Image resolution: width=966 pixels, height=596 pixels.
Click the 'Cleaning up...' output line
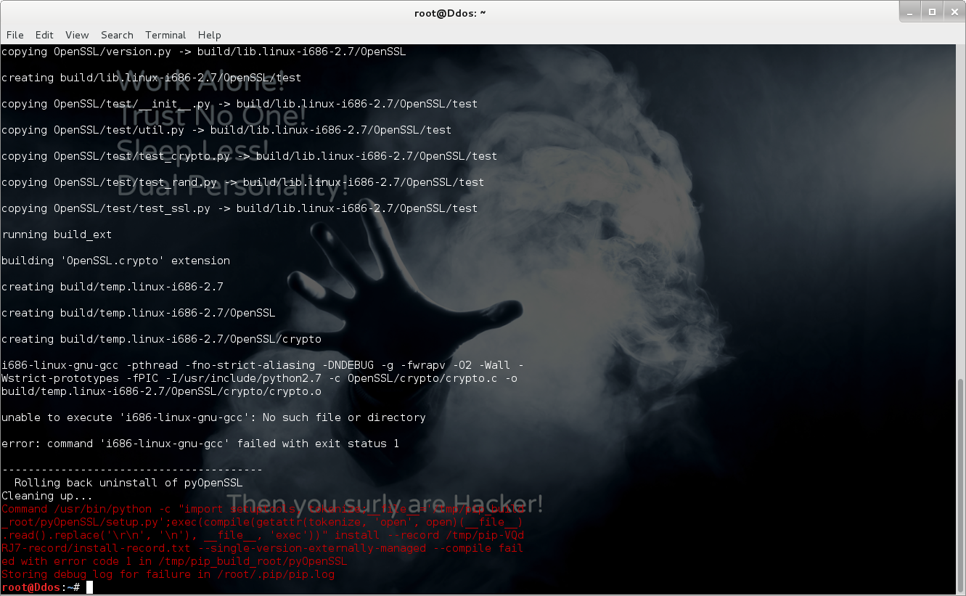47,496
